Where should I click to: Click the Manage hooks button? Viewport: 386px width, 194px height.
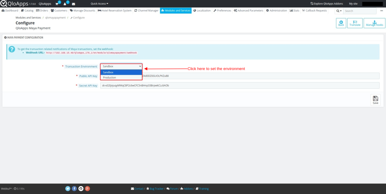click(374, 23)
